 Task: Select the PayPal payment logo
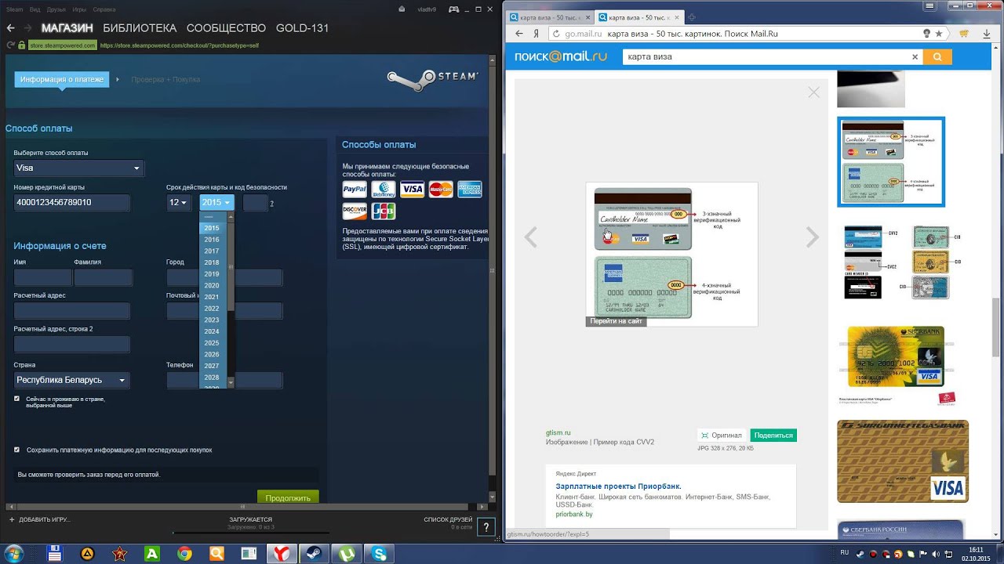pyautogui.click(x=355, y=190)
